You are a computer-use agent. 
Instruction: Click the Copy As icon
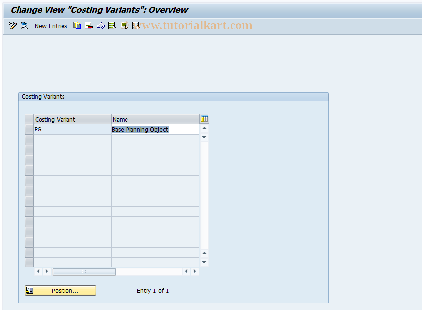tap(77, 25)
